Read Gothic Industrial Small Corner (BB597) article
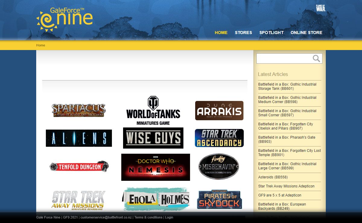362x223 pixels. pos(290,113)
